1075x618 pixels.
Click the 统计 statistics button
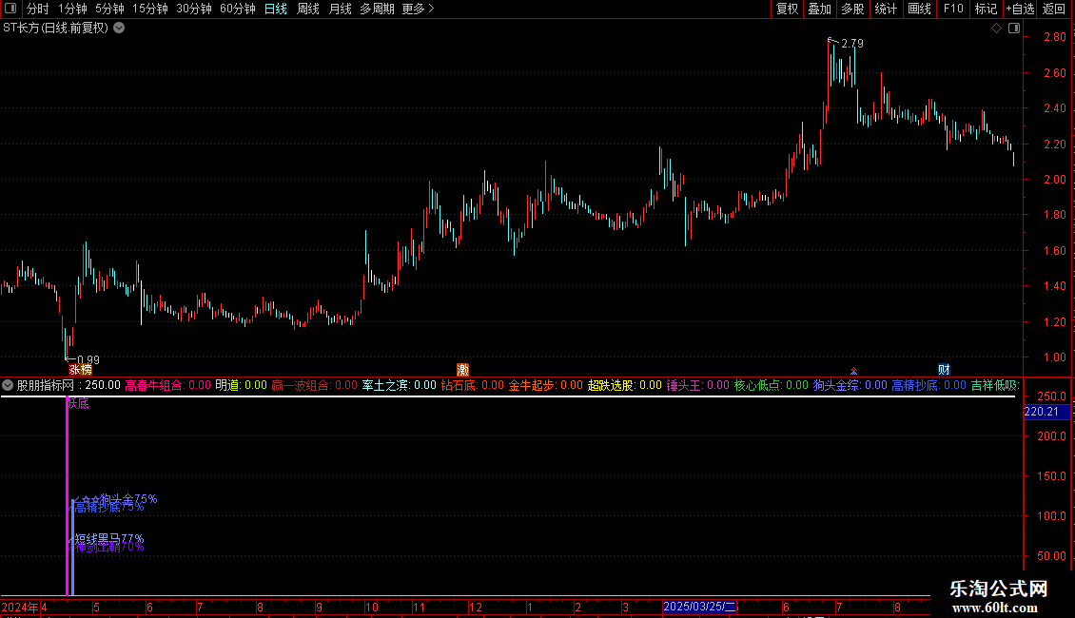(886, 9)
